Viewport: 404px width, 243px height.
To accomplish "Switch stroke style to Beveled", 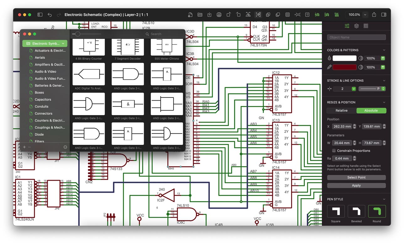I will [356, 211].
